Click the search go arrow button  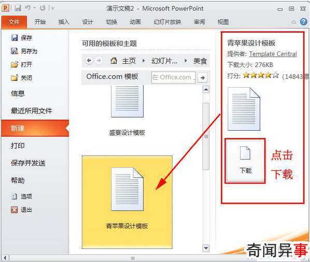pyautogui.click(x=203, y=78)
